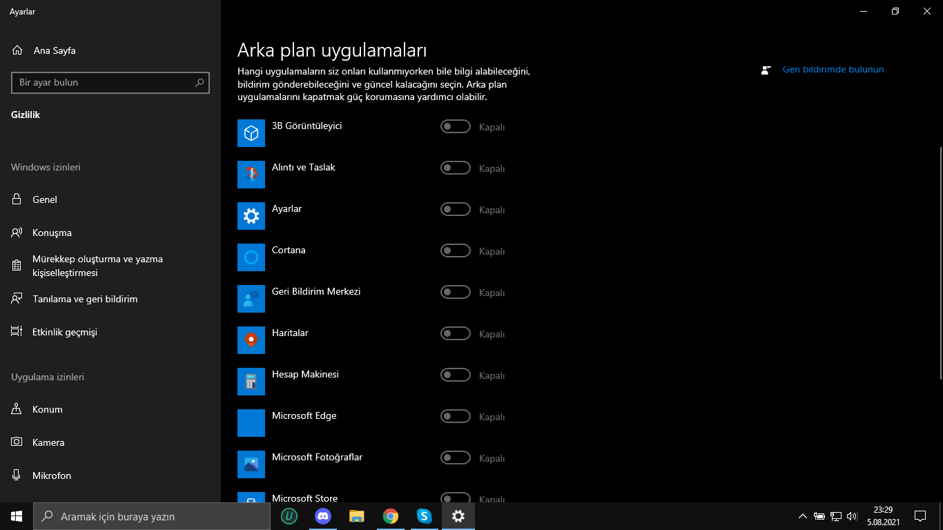Click the Arka plan uygulamaları heading
943x530 pixels.
[332, 50]
